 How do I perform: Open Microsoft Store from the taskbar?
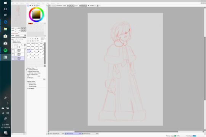[x=5, y=36]
